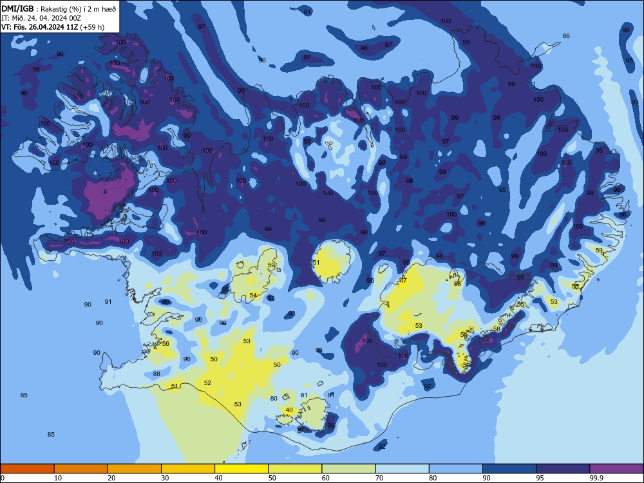This screenshot has height=483, width=644.
Task: Click the humidity value 81 on the map
Action: pos(304,395)
